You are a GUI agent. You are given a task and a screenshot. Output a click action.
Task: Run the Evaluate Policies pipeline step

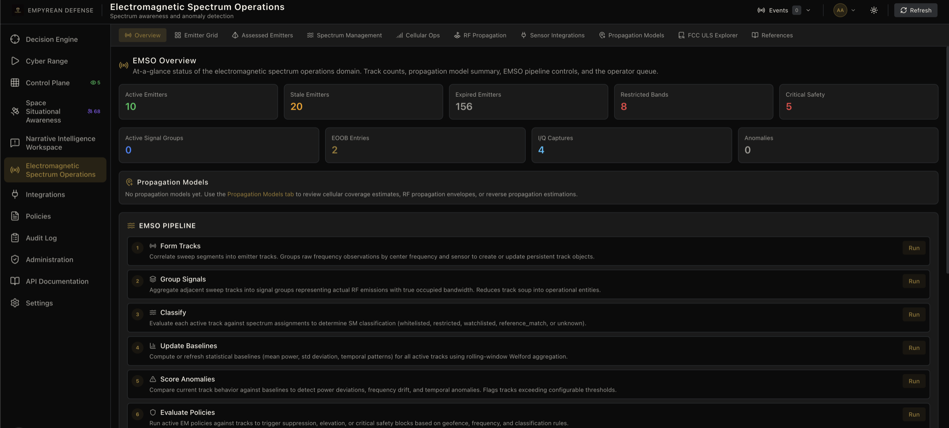pos(914,415)
